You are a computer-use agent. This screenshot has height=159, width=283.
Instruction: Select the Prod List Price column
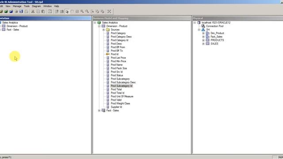point(118,58)
